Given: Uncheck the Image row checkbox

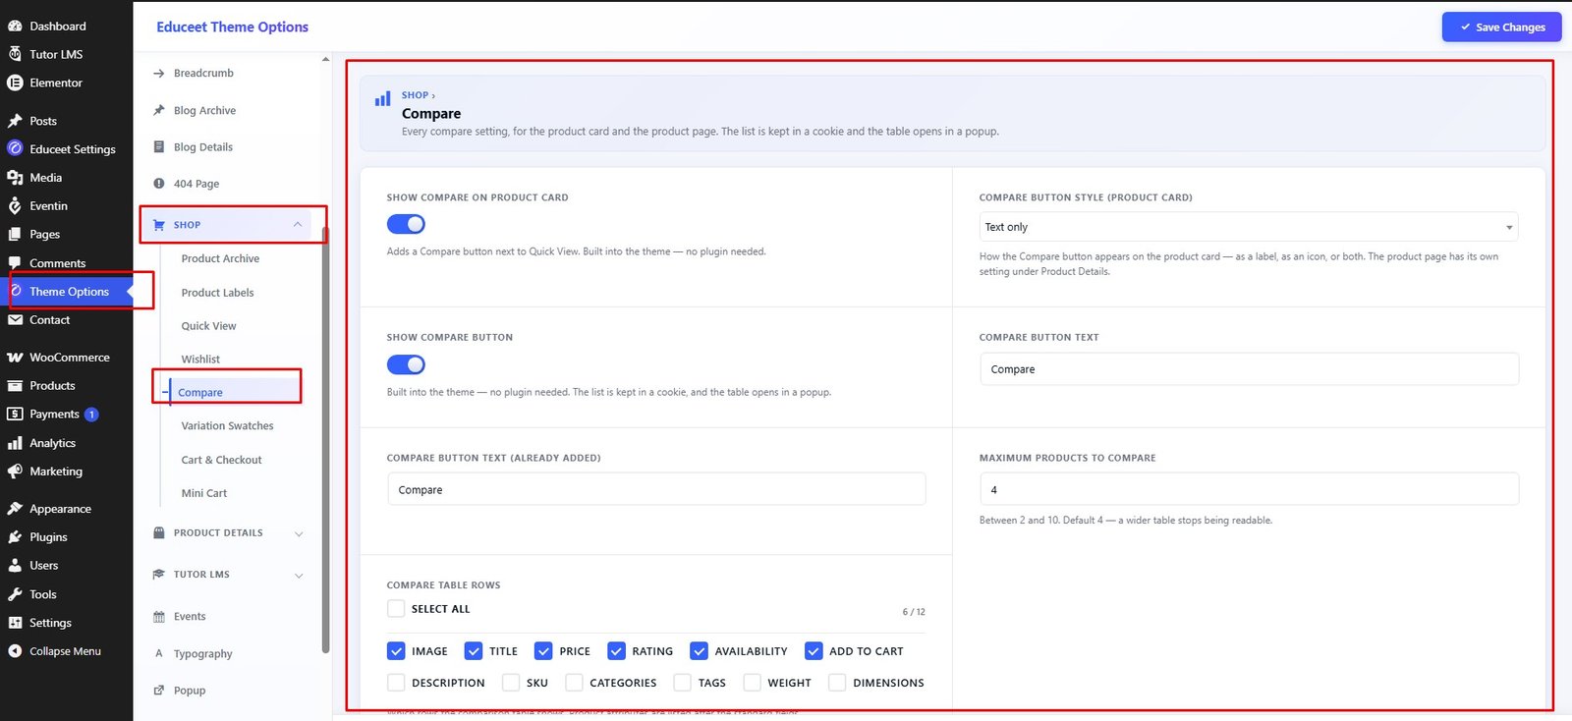Looking at the screenshot, I should [396, 651].
